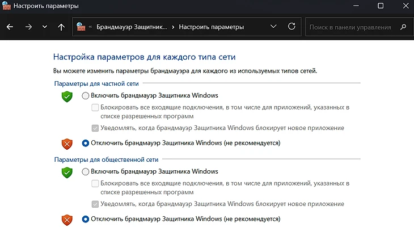
Task: Click the firewall icon in address bar
Action: pyautogui.click(x=81, y=27)
